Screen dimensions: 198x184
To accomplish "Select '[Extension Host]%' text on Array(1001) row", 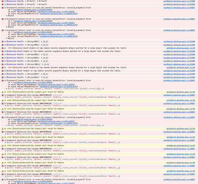I will coord(15,64).
